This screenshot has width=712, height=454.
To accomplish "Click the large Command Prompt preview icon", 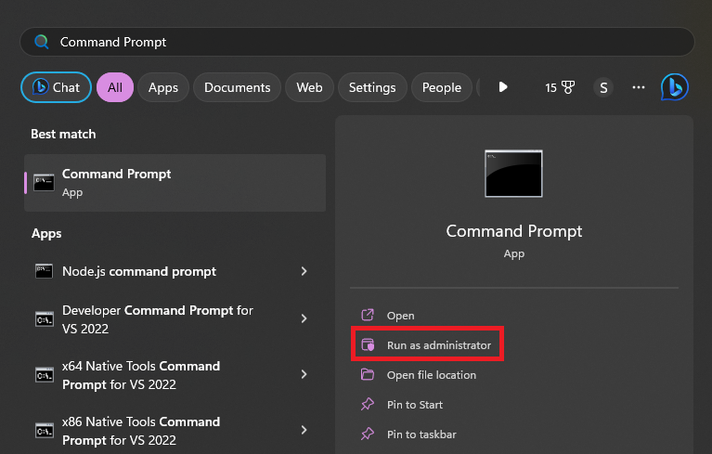I will coord(513,174).
